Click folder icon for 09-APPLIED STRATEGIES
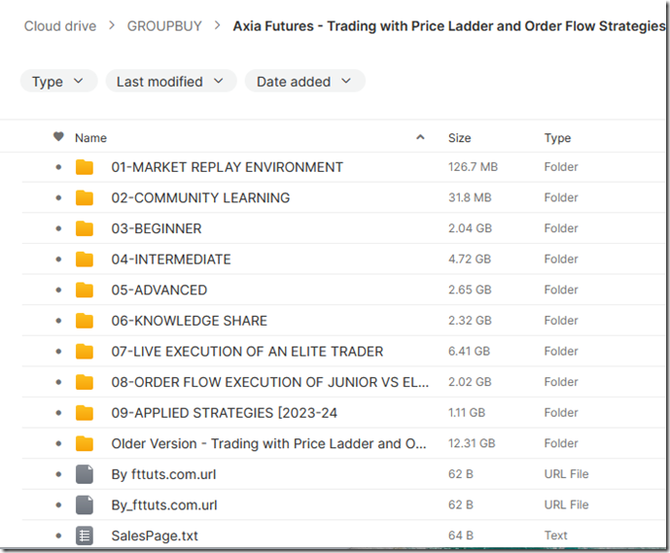 (85, 413)
